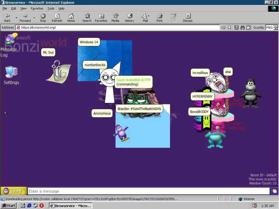Step Quality selector down arrow
Screen dimensions: 279x209
[x=276, y=29]
